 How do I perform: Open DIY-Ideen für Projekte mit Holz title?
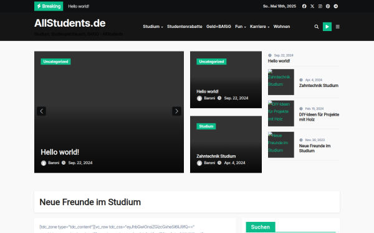coord(319,117)
